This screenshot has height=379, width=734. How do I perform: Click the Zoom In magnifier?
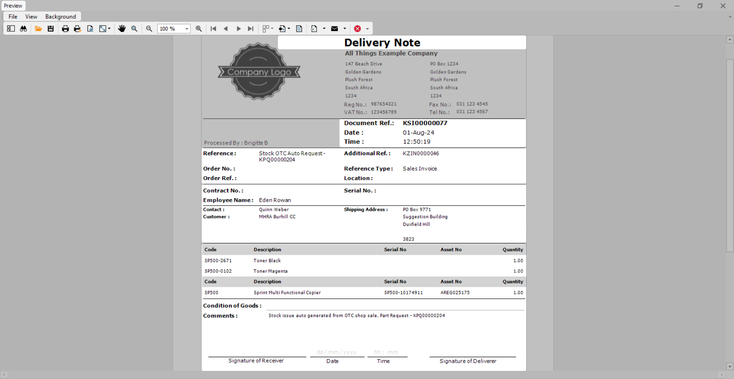tap(199, 29)
